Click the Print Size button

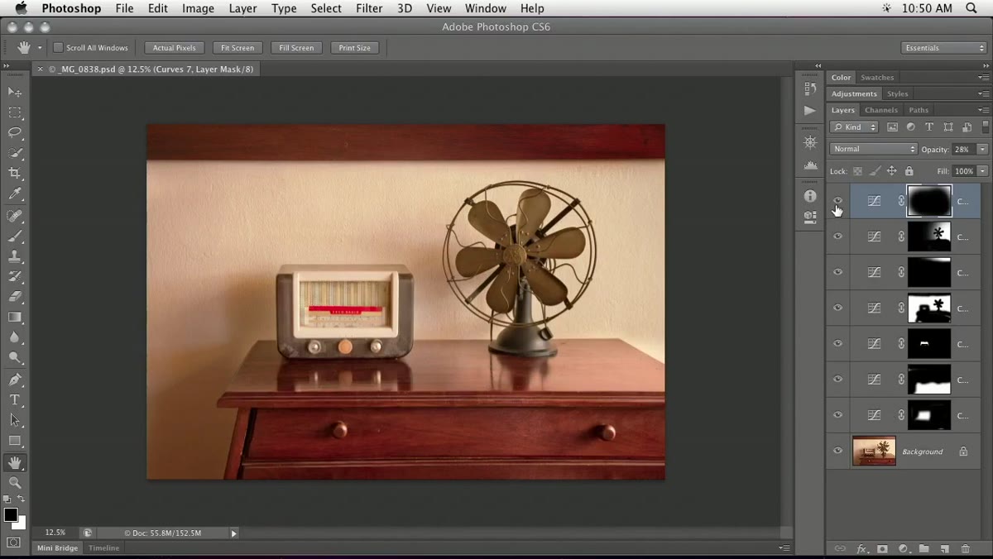[355, 48]
